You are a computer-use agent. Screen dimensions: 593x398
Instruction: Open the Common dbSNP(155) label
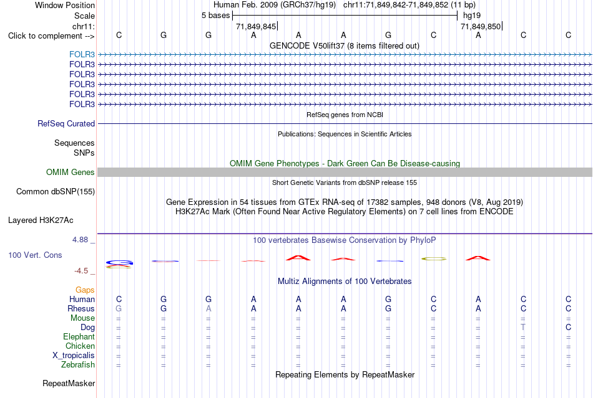56,192
